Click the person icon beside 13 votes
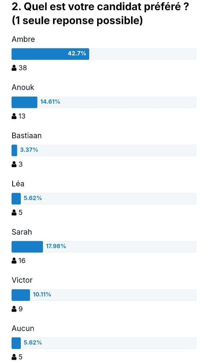 [x=14, y=116]
